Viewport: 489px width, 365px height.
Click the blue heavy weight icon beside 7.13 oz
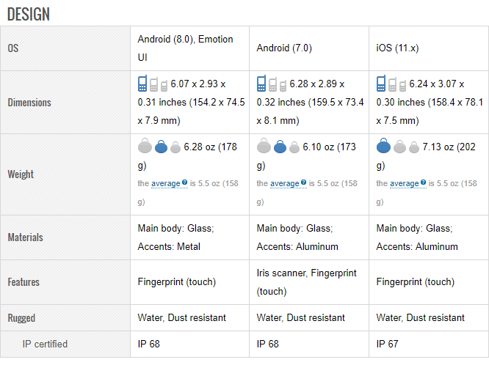point(383,147)
